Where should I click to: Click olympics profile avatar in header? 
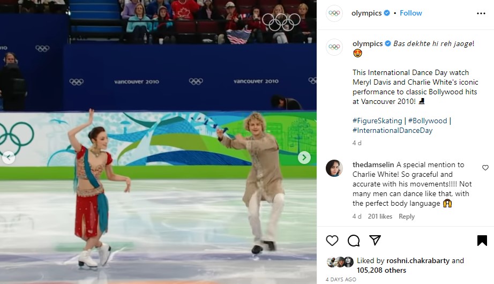[x=334, y=13]
